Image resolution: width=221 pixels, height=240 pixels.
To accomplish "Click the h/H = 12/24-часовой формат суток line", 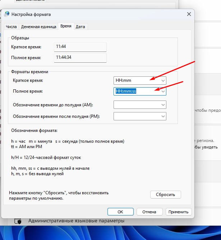I will [x=46, y=157].
